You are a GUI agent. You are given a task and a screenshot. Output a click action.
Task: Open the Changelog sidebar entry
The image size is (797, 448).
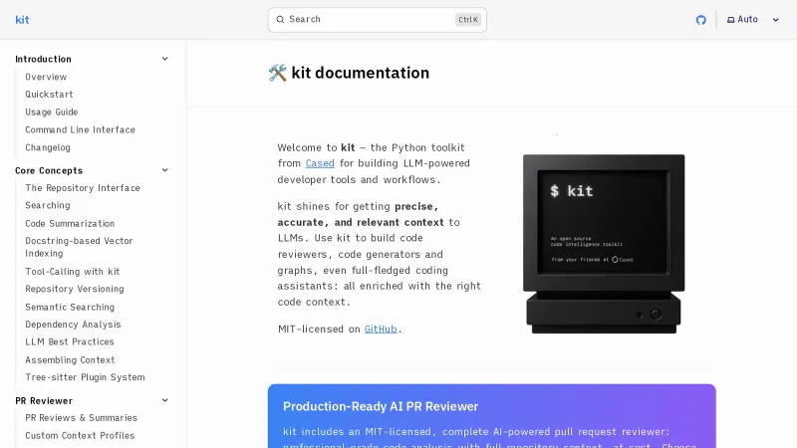click(48, 147)
